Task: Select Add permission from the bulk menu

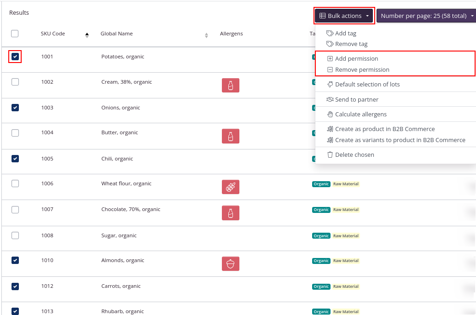Action: point(357,58)
